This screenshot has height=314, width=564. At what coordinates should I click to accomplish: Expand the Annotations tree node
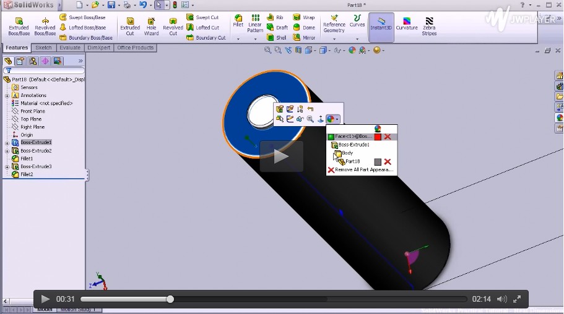tap(7, 96)
